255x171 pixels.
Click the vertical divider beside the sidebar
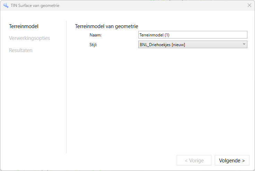pos(66,87)
